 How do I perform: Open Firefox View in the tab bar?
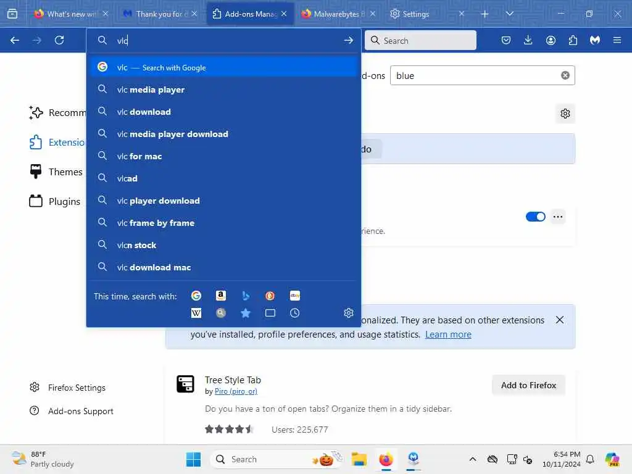[x=12, y=14]
